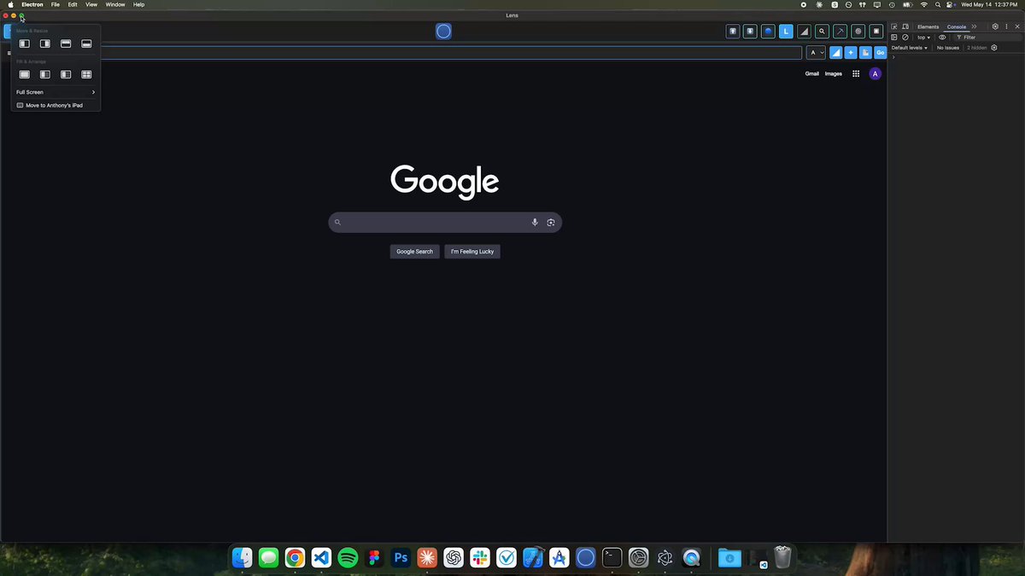Viewport: 1025px width, 576px height.
Task: Click the console Filter field
Action: (987, 38)
